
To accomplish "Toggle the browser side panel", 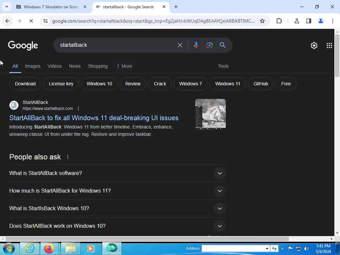I will [x=308, y=21].
